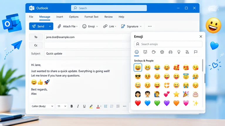Insert the gold star emoji

coord(176,94)
